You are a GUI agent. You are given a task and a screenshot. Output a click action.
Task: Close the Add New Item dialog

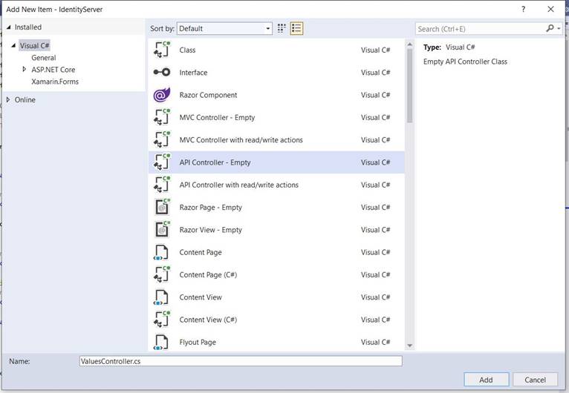click(x=550, y=9)
